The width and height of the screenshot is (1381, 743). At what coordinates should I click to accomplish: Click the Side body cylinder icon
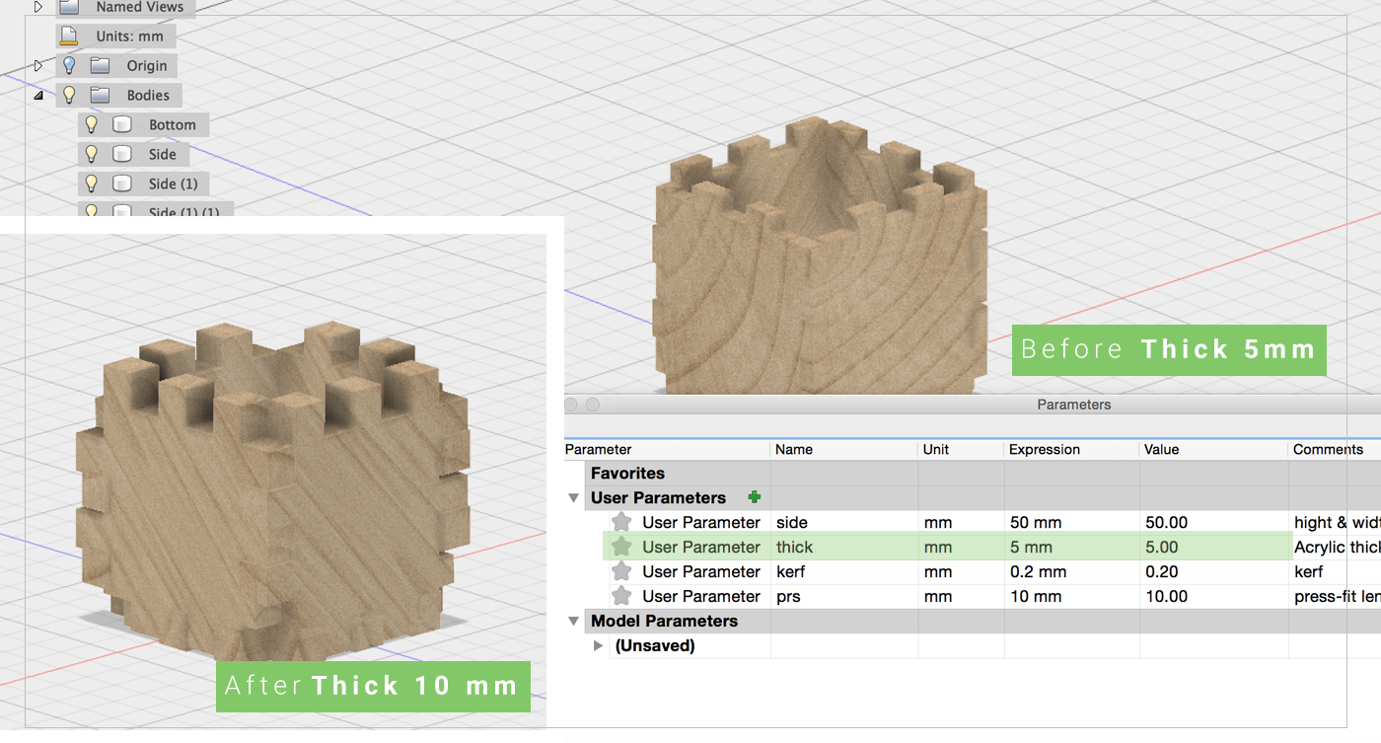click(x=122, y=154)
